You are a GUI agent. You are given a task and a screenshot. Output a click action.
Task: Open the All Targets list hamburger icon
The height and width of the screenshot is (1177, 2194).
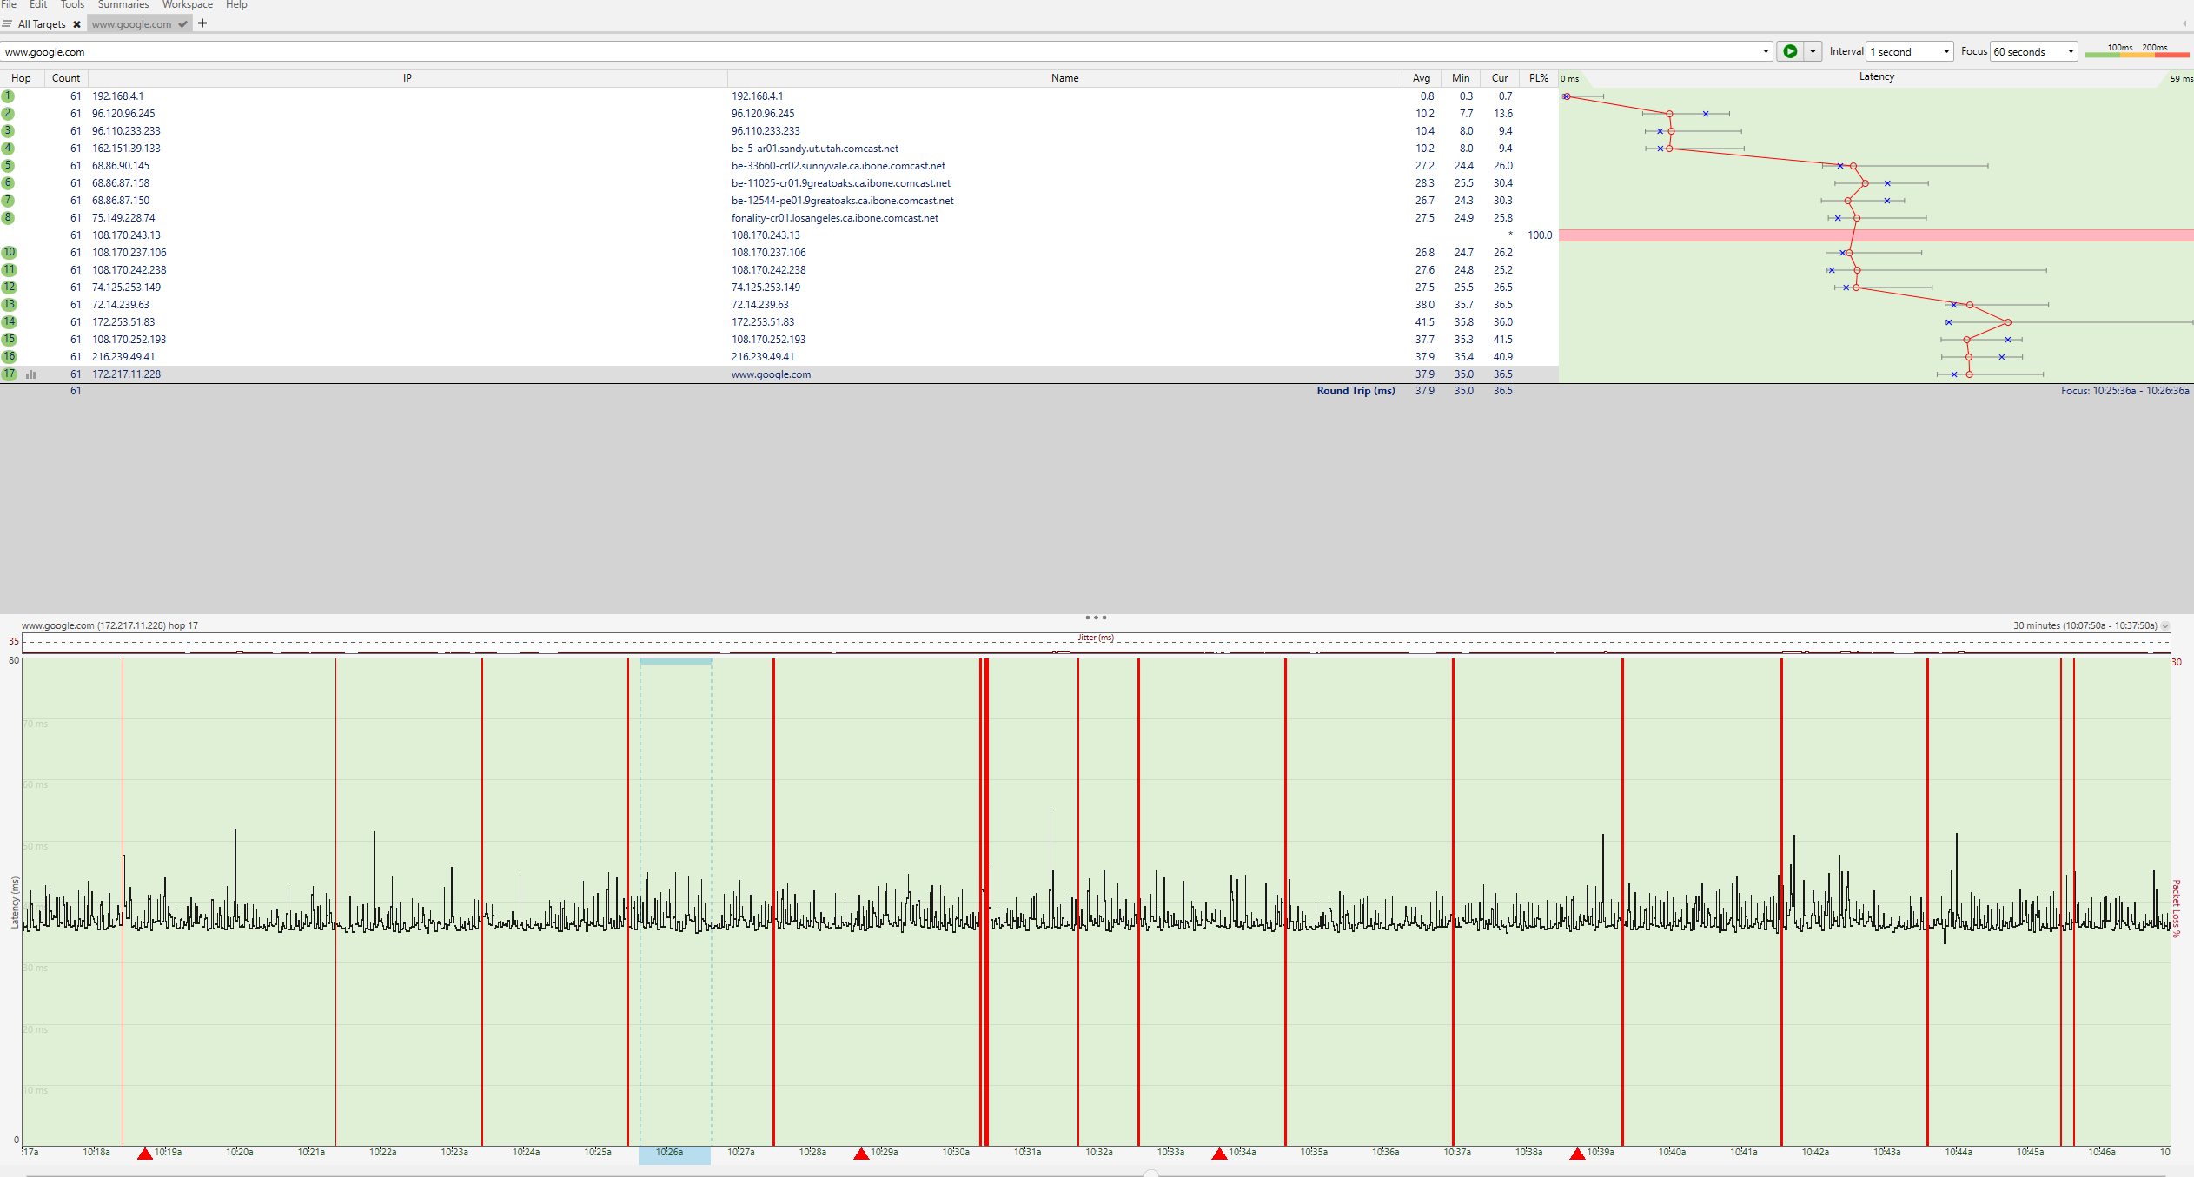pyautogui.click(x=7, y=24)
